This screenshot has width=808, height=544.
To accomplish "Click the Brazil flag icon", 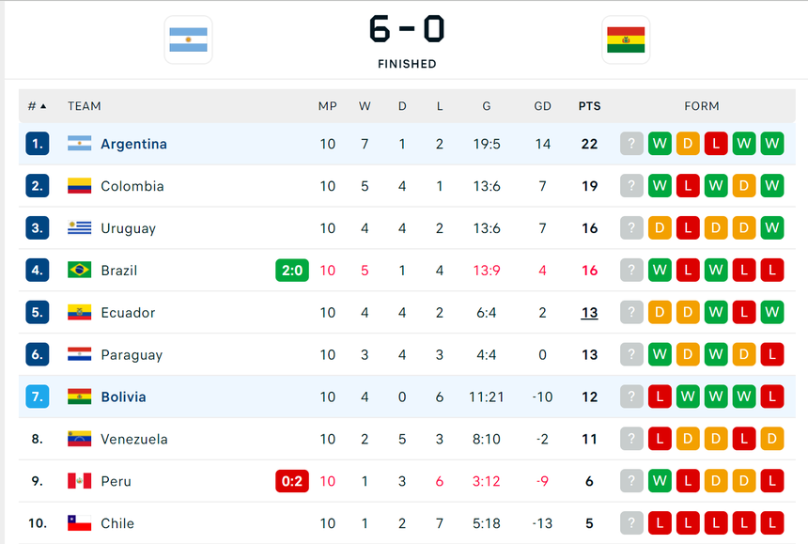I will pyautogui.click(x=79, y=271).
